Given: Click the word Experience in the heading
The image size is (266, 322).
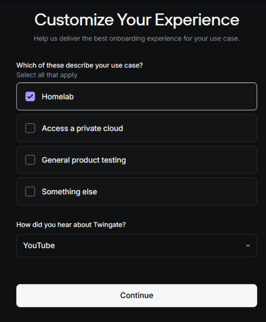Looking at the screenshot, I should click(197, 20).
